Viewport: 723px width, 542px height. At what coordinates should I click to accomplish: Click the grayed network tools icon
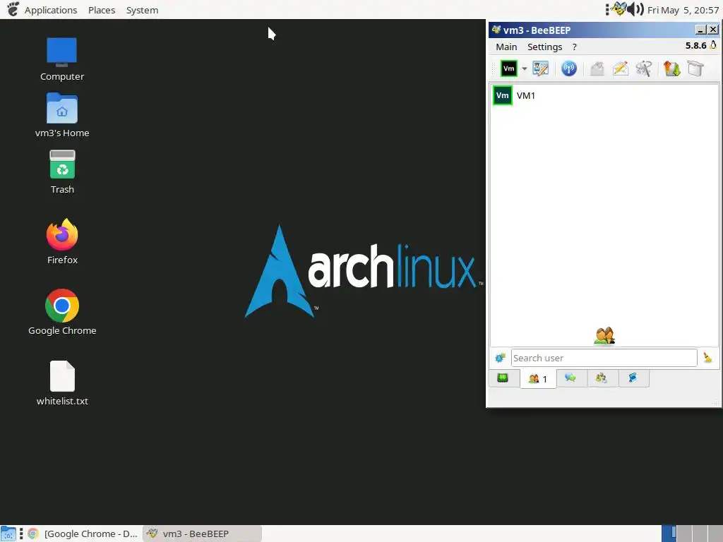(644, 68)
